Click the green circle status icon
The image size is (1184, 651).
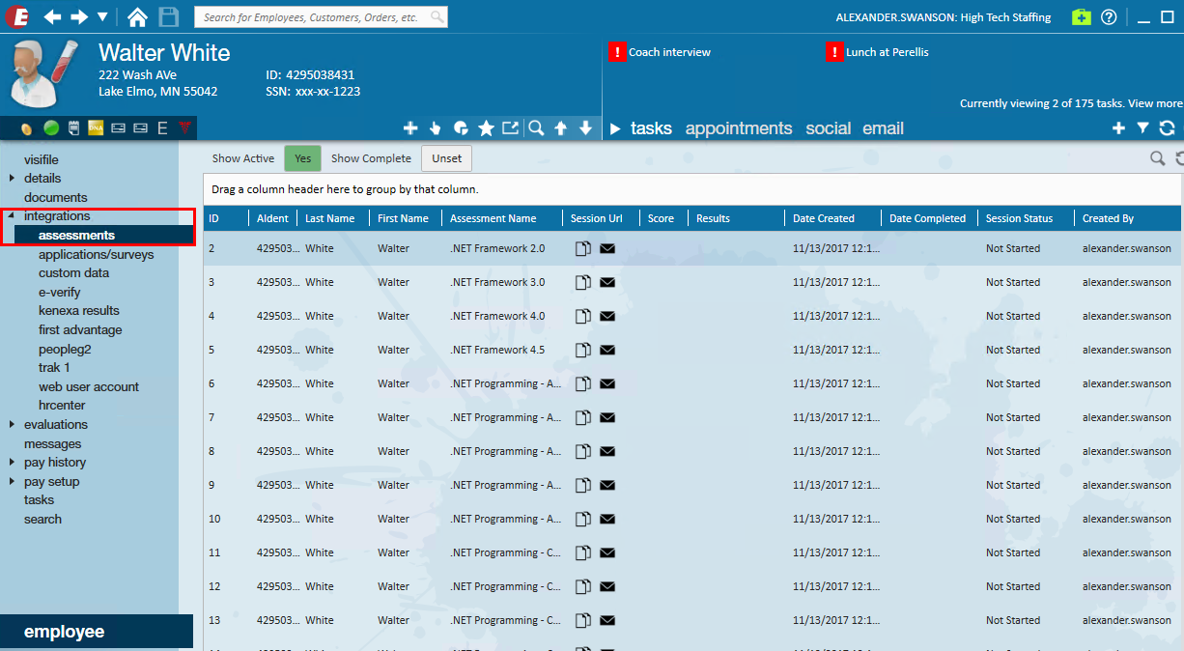click(x=51, y=127)
